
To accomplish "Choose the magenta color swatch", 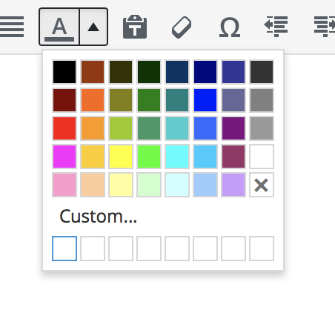I will (64, 157).
